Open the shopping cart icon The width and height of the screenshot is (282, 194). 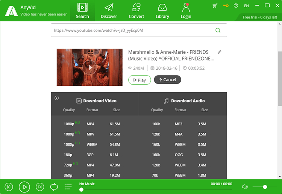click(215, 6)
